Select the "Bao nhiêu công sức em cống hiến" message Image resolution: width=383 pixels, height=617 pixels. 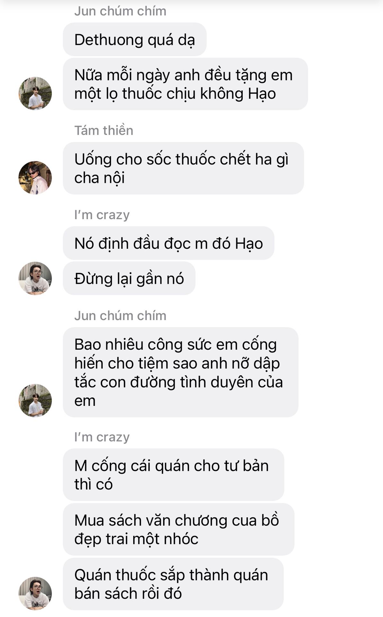pos(181,372)
